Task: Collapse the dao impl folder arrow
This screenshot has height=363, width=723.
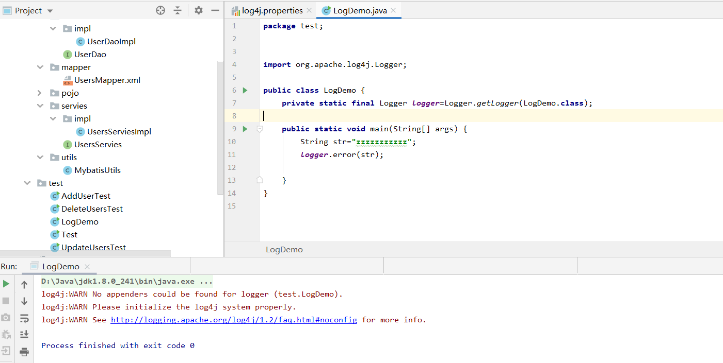Action: click(x=53, y=29)
